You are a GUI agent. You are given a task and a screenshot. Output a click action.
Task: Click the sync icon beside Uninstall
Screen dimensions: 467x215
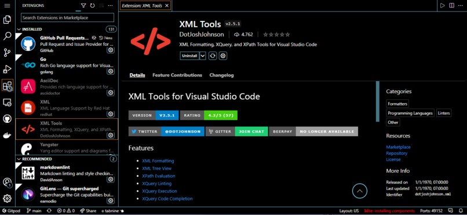coord(213,56)
